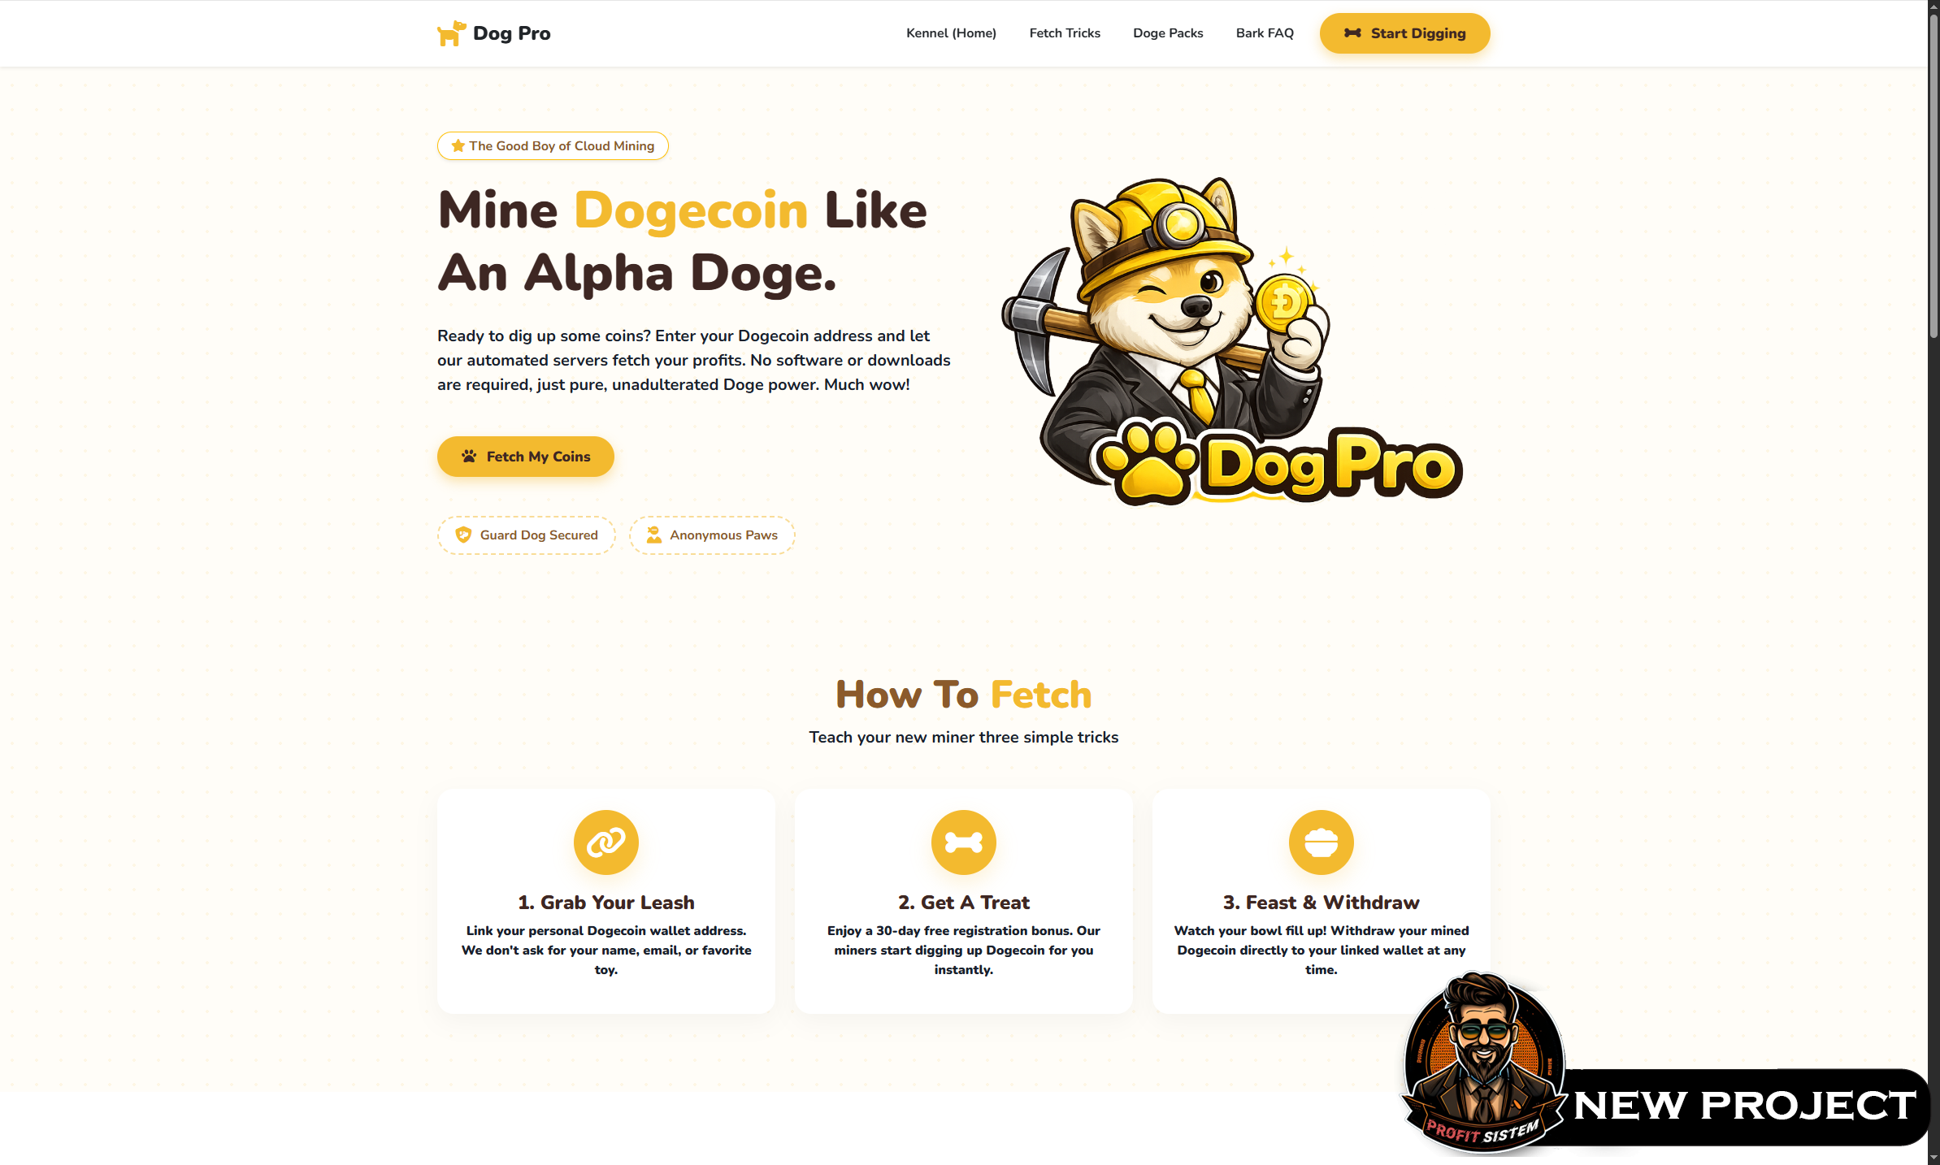Go to Doge Packs in the navigation
This screenshot has height=1165, width=1940.
point(1168,33)
